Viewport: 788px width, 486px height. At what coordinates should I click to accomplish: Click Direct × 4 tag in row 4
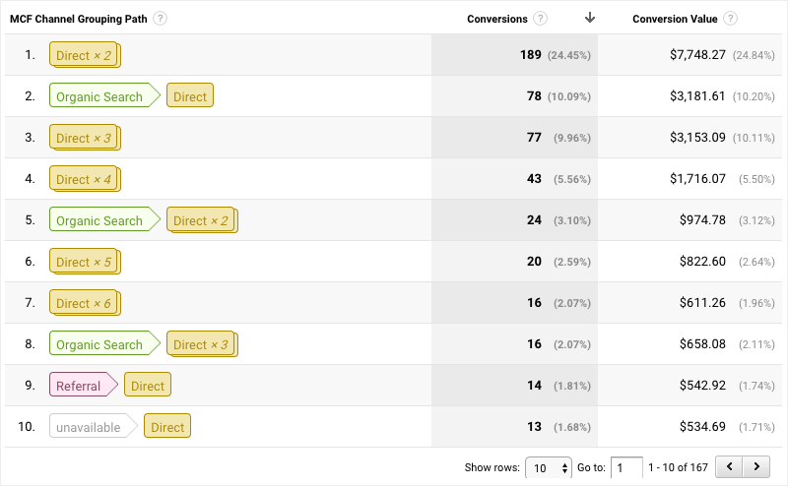click(85, 179)
